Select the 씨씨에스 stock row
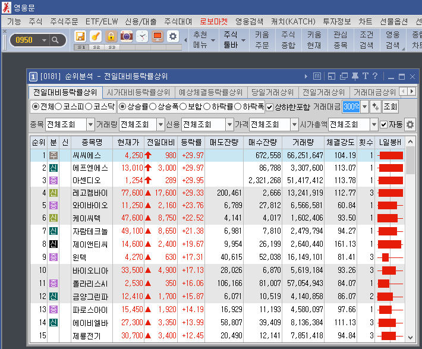This screenshot has width=422, height=349. (218, 155)
